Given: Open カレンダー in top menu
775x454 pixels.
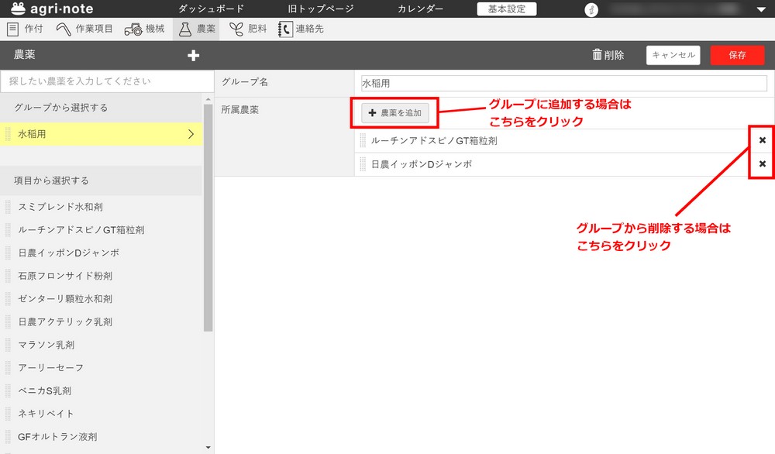Looking at the screenshot, I should coord(420,9).
